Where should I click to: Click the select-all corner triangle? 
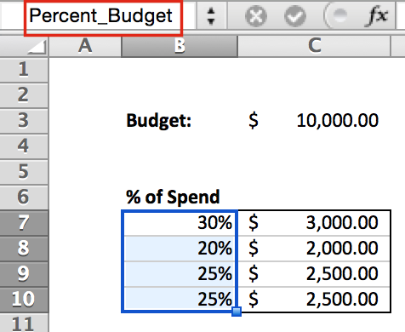(37, 47)
